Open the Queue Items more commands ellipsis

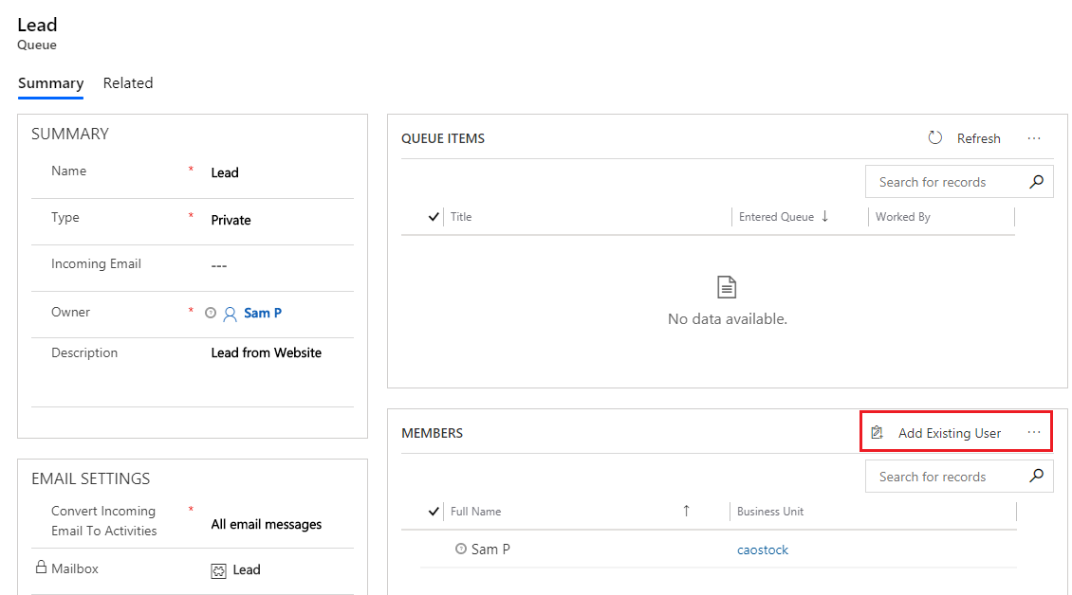(x=1034, y=138)
